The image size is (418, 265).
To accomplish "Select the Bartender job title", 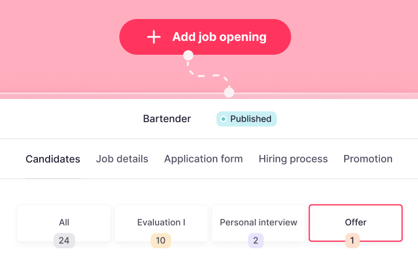I will [x=167, y=119].
